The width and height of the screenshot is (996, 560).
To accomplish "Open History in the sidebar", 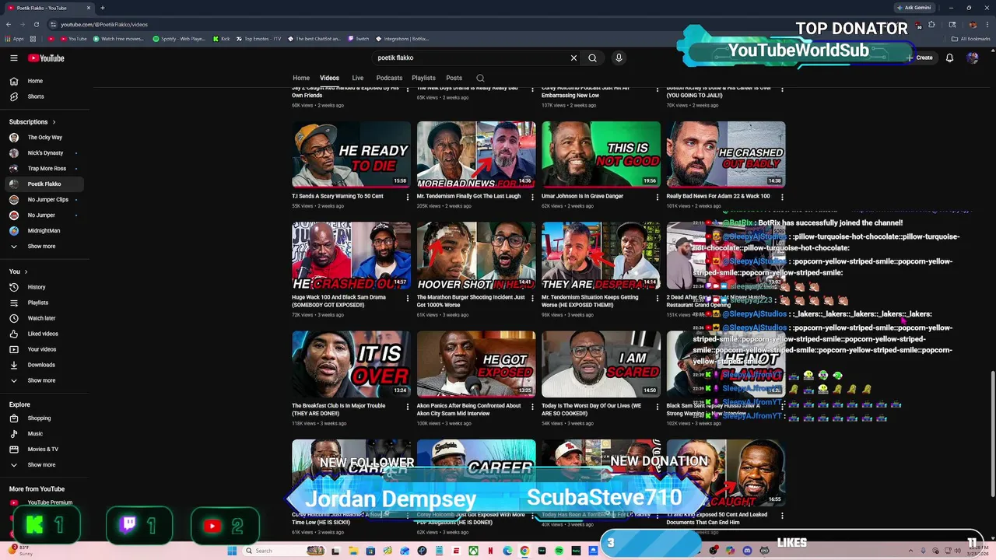I will click(x=44, y=287).
